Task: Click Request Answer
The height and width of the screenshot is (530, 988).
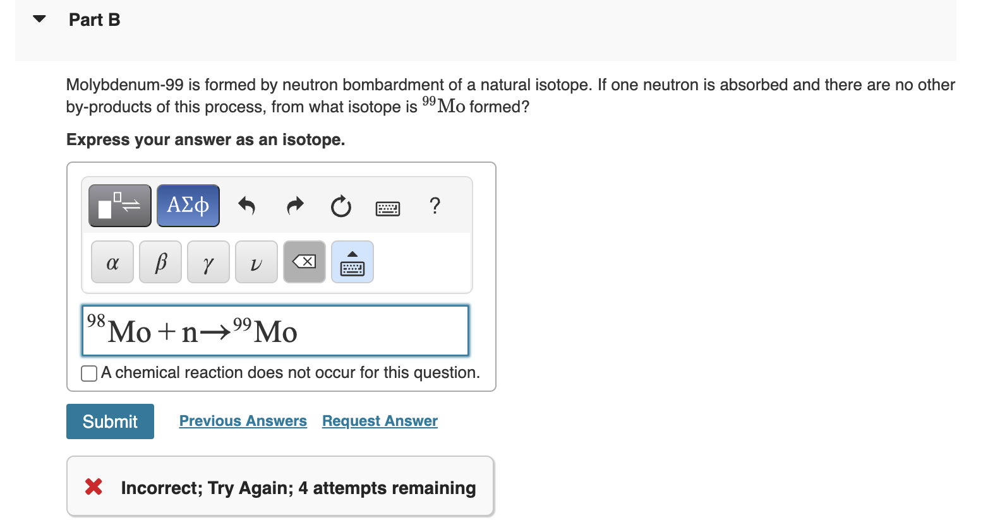Action: [x=379, y=421]
